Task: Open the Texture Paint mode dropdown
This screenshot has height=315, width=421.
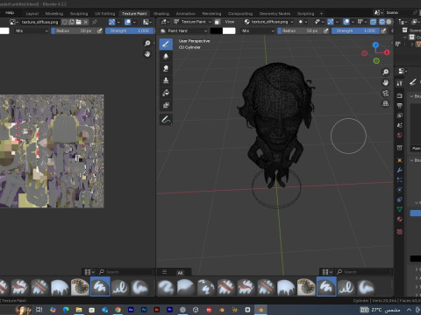Action: [x=193, y=22]
